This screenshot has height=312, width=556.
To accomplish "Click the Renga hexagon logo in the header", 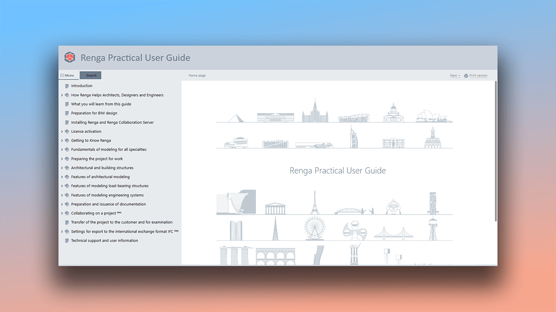I will [x=70, y=57].
